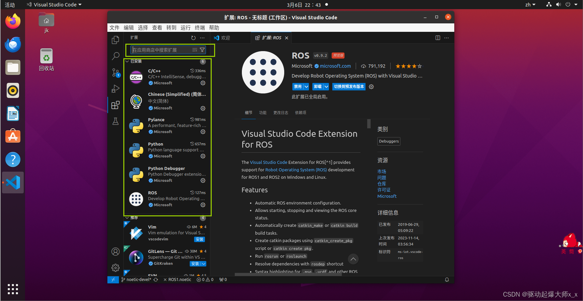Open microsoft.com publisher link
Viewport: 583px width, 301px height.
click(335, 66)
